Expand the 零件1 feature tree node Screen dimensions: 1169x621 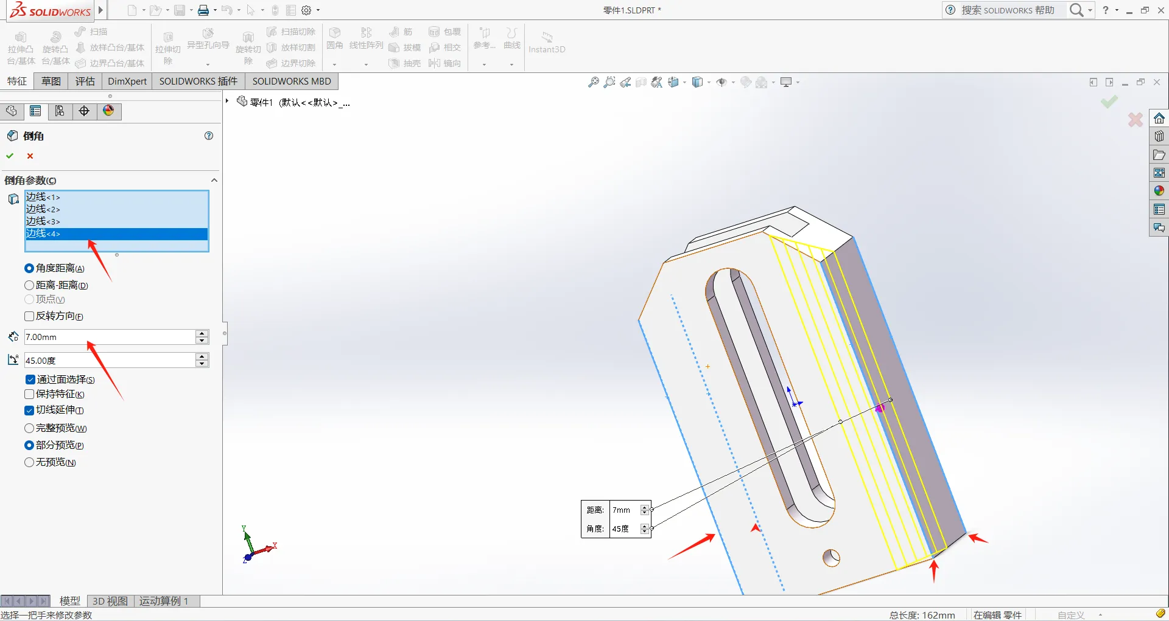click(x=227, y=102)
